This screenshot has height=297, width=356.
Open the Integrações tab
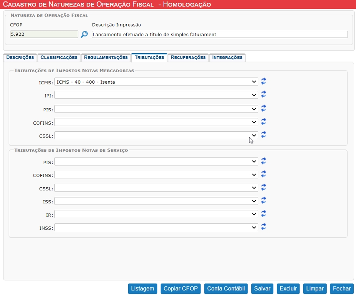227,57
